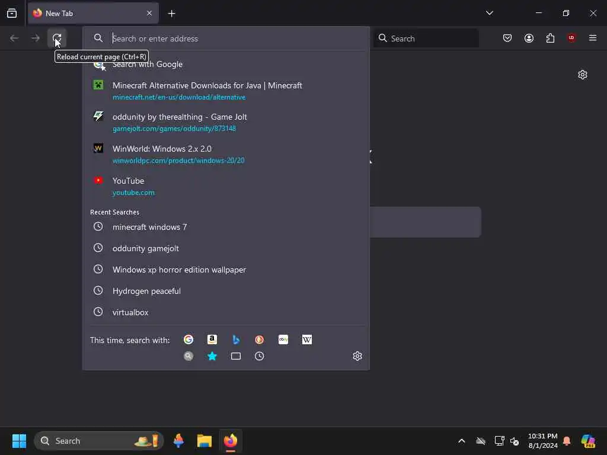
Task: Click the OneDrive cloud tray icon
Action: tap(481, 441)
